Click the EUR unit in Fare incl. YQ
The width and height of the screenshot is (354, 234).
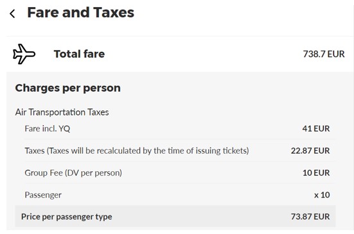322,129
